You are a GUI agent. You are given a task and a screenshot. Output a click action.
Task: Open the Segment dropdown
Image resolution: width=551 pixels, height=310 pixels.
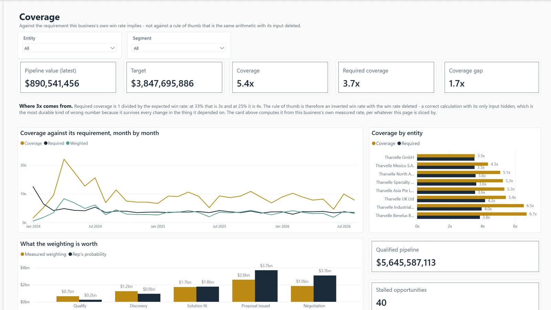tap(179, 48)
